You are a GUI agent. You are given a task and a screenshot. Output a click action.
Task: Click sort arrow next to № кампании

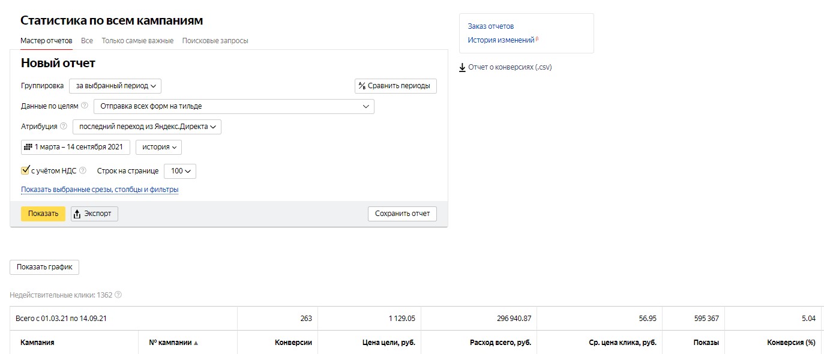click(x=196, y=343)
